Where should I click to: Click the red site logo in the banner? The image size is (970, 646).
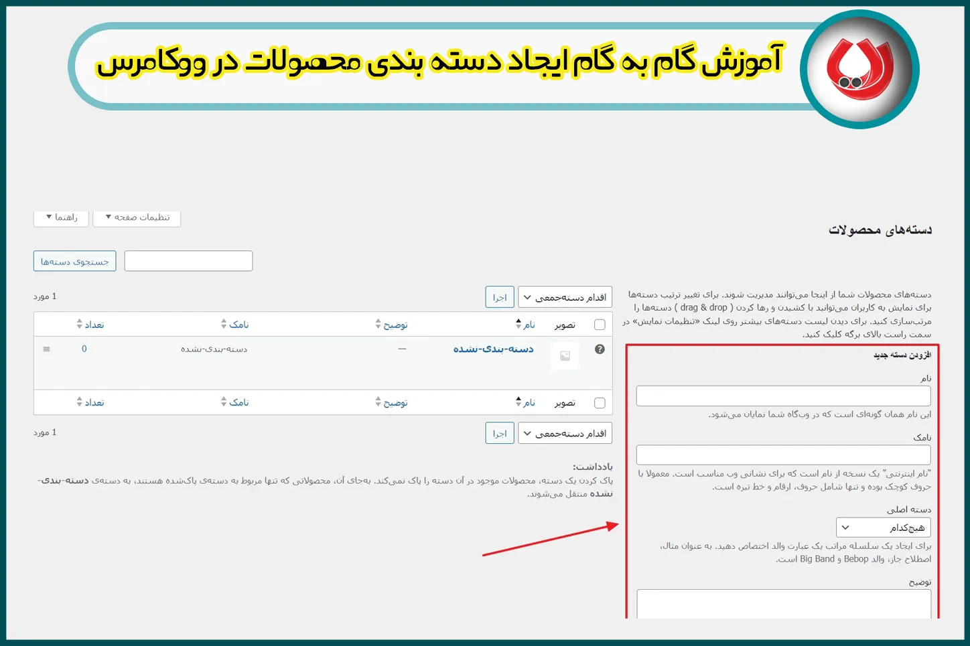click(859, 69)
